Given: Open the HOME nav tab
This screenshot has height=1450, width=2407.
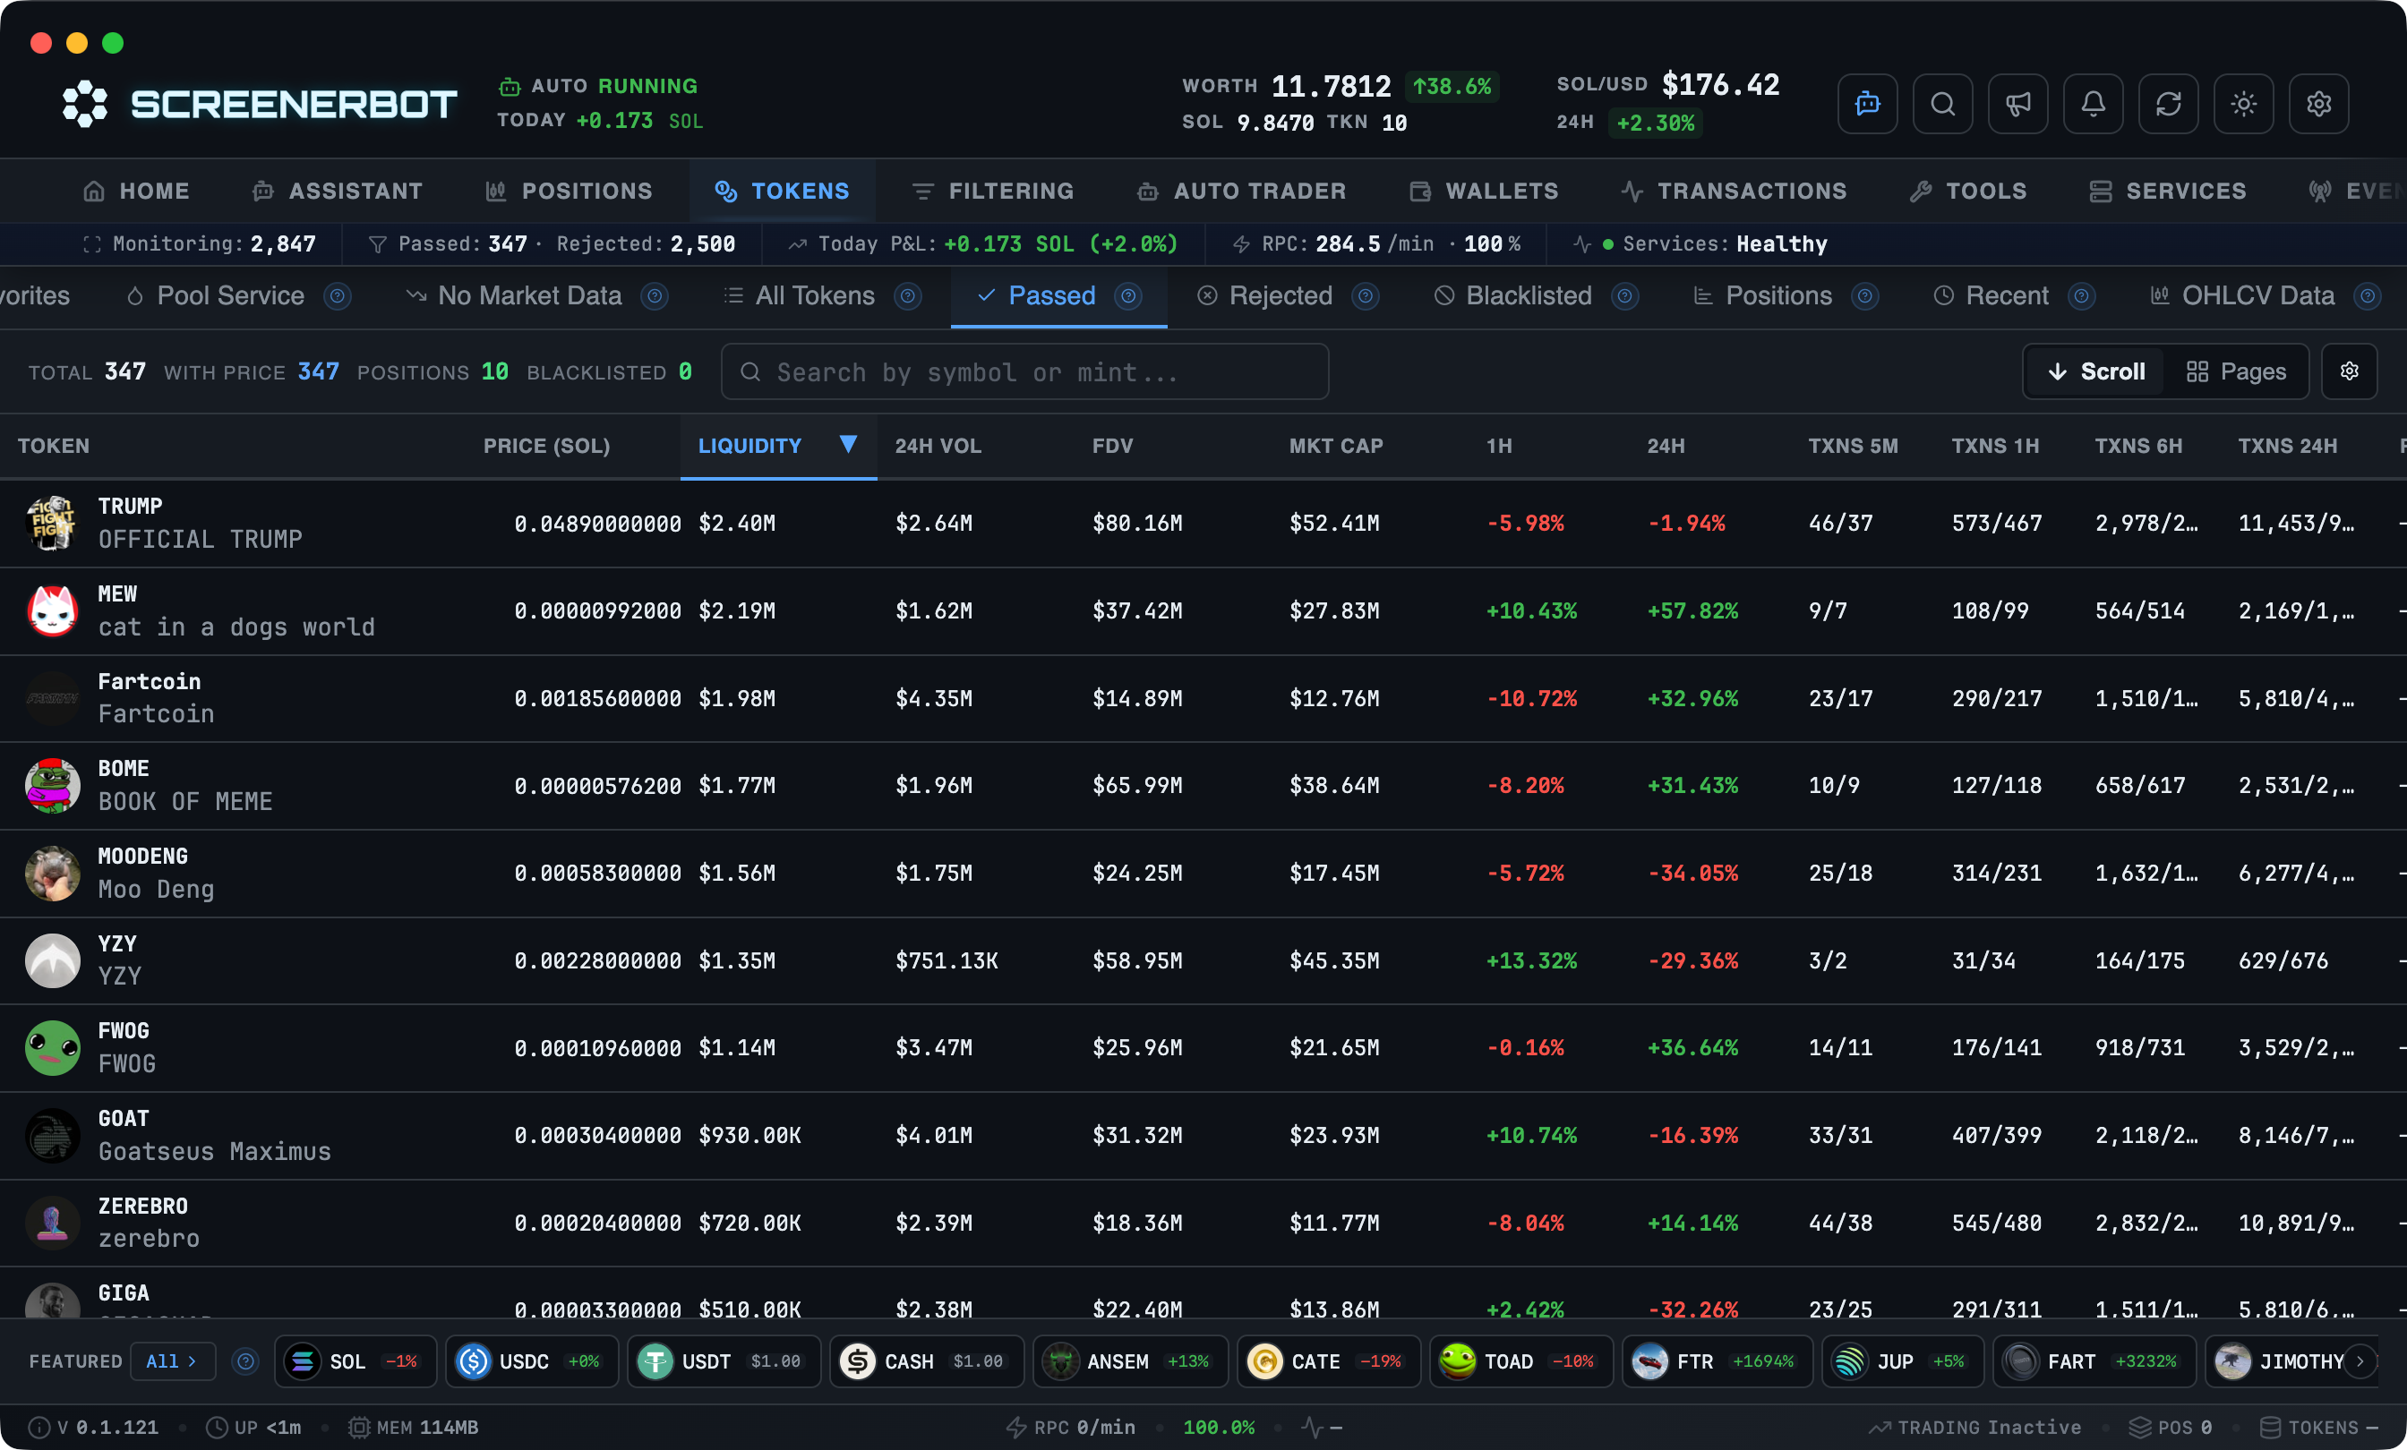Looking at the screenshot, I should coord(136,191).
